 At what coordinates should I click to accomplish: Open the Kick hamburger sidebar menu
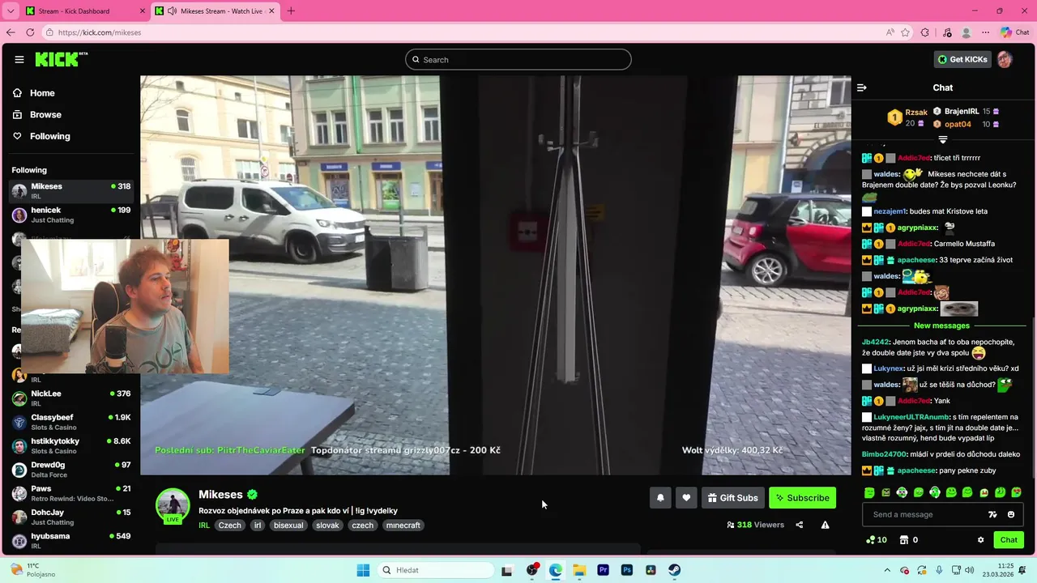tap(19, 59)
